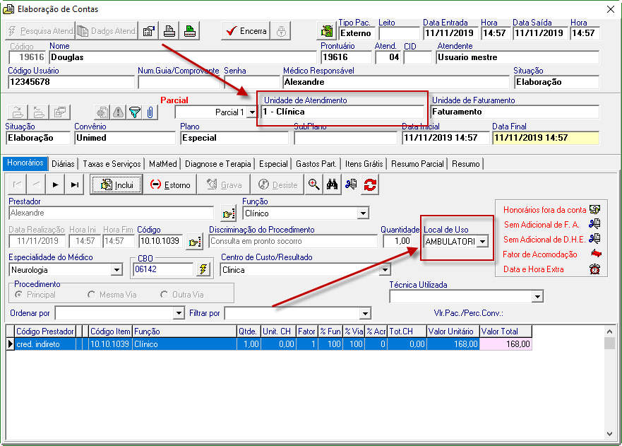
Task: Click the Encerra button
Action: (246, 31)
